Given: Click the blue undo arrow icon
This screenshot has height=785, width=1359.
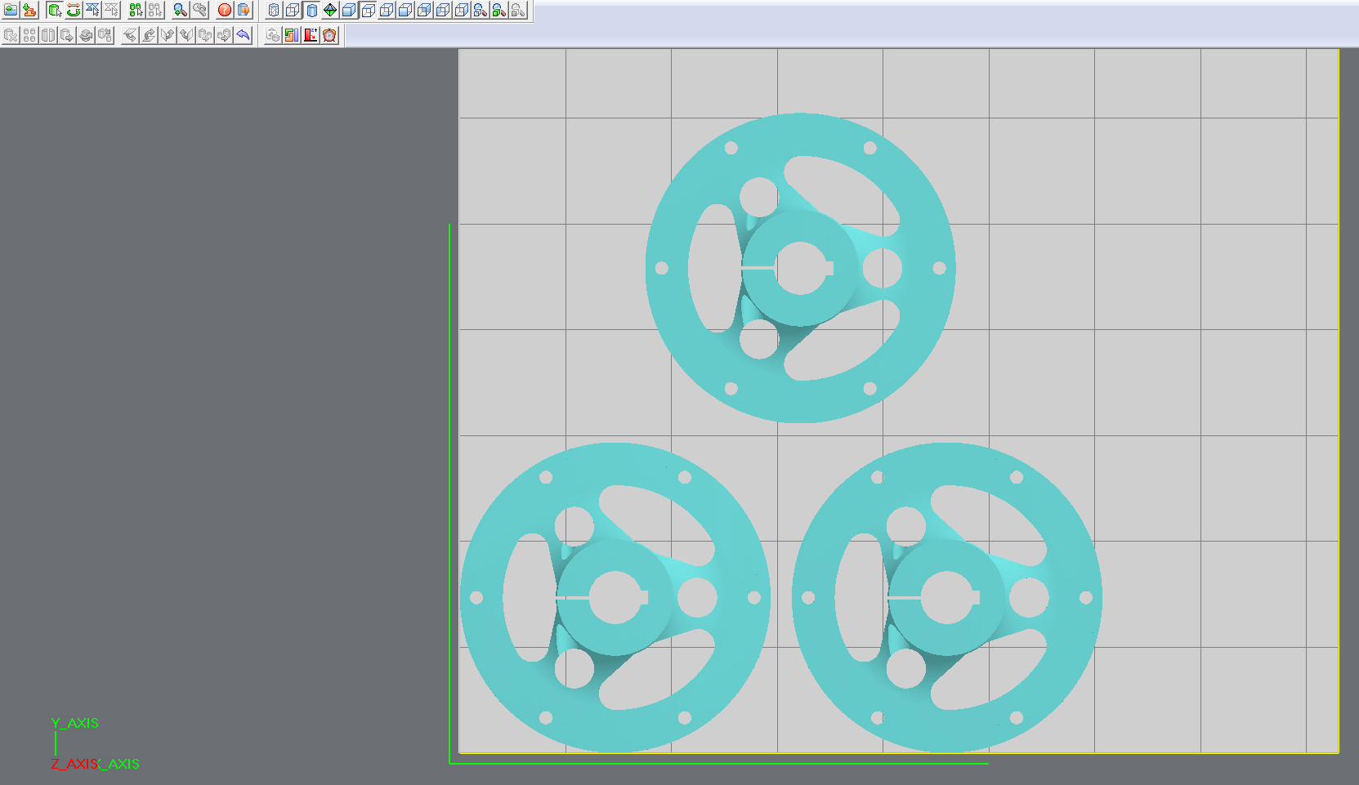Looking at the screenshot, I should point(243,35).
